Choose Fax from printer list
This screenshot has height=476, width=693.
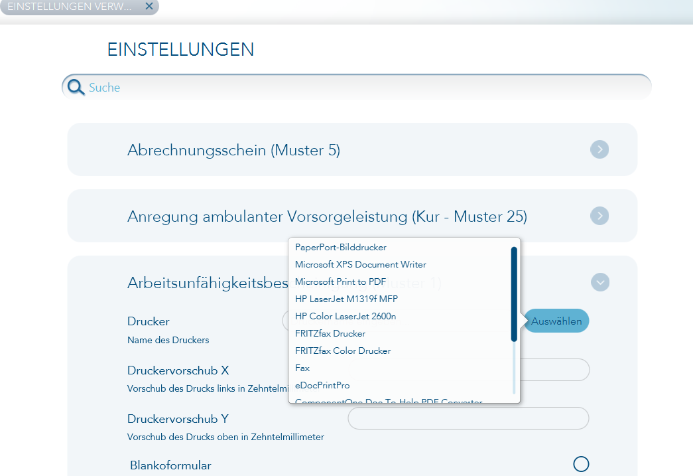302,368
